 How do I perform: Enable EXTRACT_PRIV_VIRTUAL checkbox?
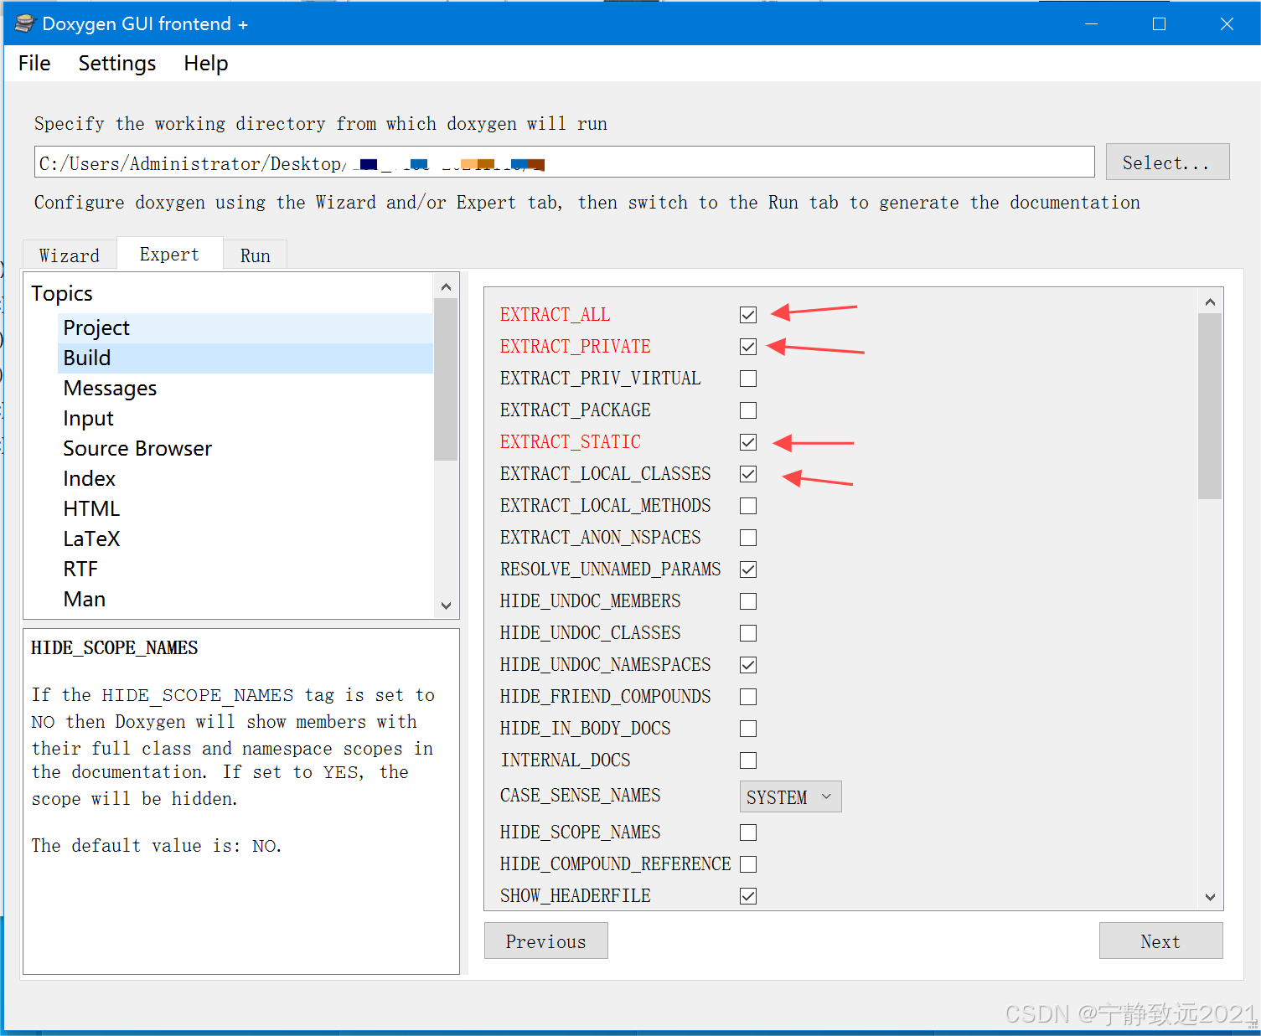(748, 379)
